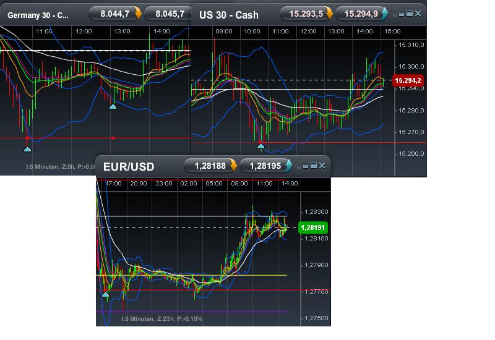This screenshot has width=495, height=340.
Task: Click the 15.280,0 price axis label
Action: coord(411,111)
